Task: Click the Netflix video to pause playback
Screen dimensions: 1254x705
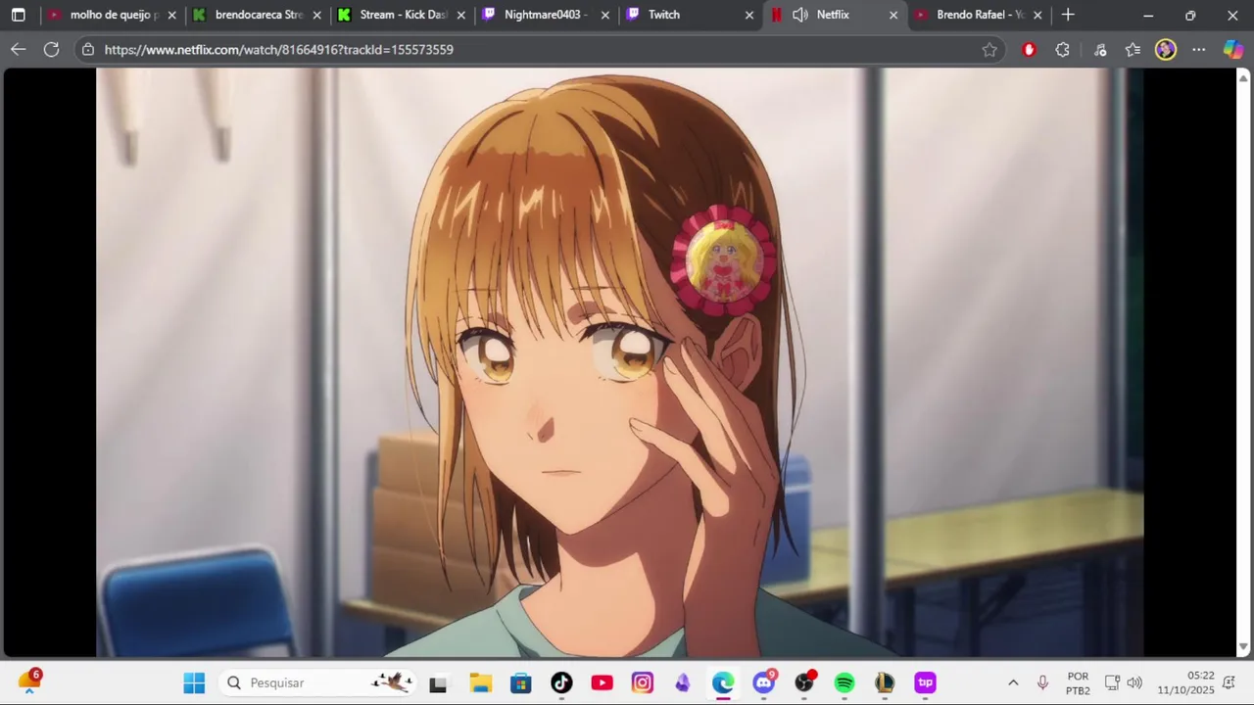Action: 619,362
